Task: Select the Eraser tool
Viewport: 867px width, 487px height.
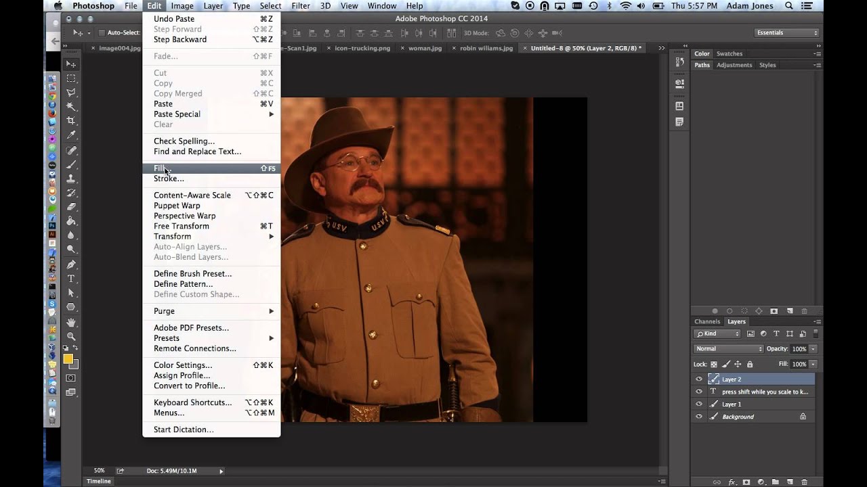Action: (71, 207)
